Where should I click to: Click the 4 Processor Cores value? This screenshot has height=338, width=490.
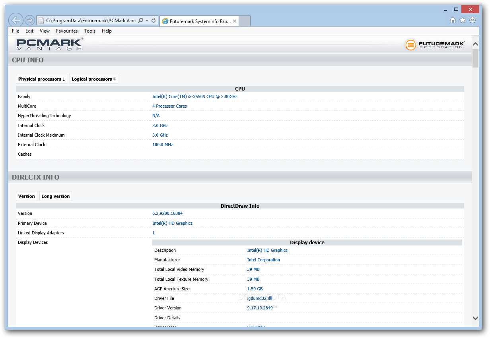[169, 106]
